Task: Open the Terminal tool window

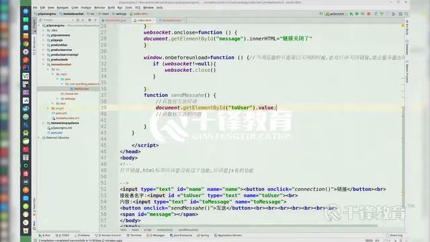Action: click(x=134, y=235)
